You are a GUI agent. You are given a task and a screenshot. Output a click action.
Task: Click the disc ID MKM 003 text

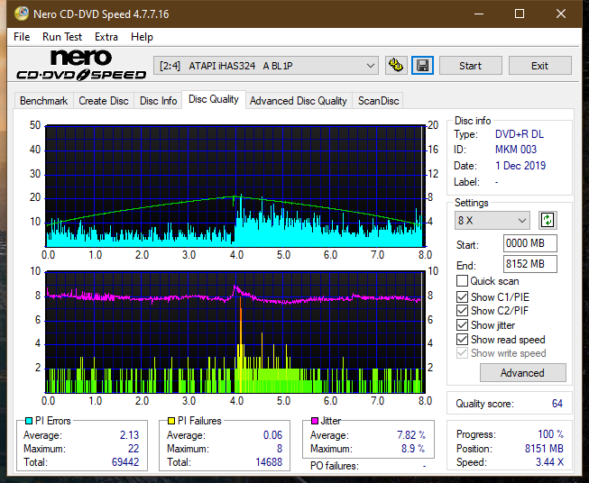pyautogui.click(x=516, y=150)
